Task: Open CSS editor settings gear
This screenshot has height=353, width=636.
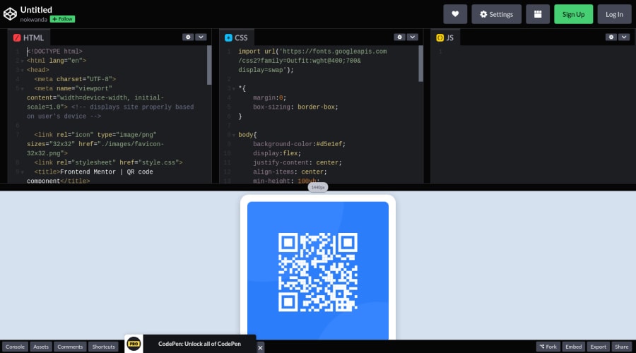Action: (x=399, y=37)
